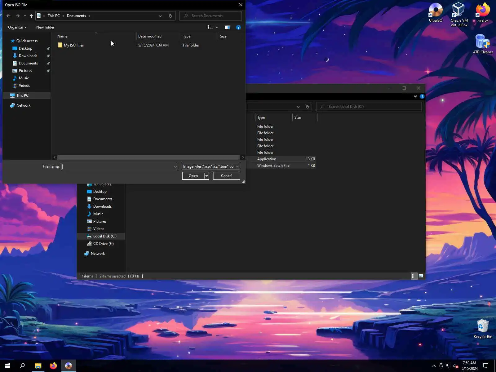Click the dialog's horizontal scrollbar
Viewport: 496px width, 372px height.
[x=148, y=157]
